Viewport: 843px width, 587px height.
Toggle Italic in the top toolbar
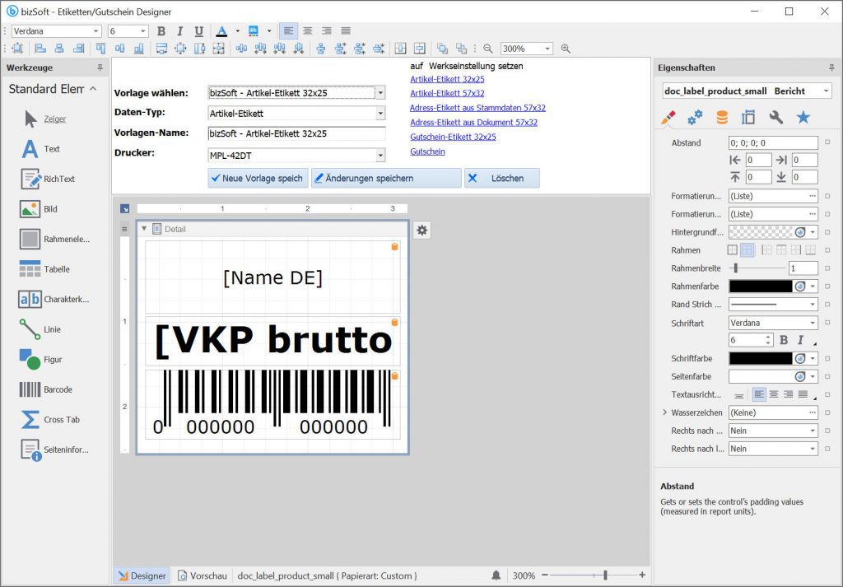click(x=180, y=31)
